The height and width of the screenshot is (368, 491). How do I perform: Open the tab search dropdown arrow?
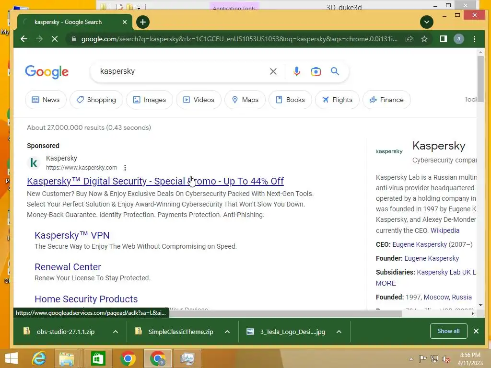pos(426,22)
